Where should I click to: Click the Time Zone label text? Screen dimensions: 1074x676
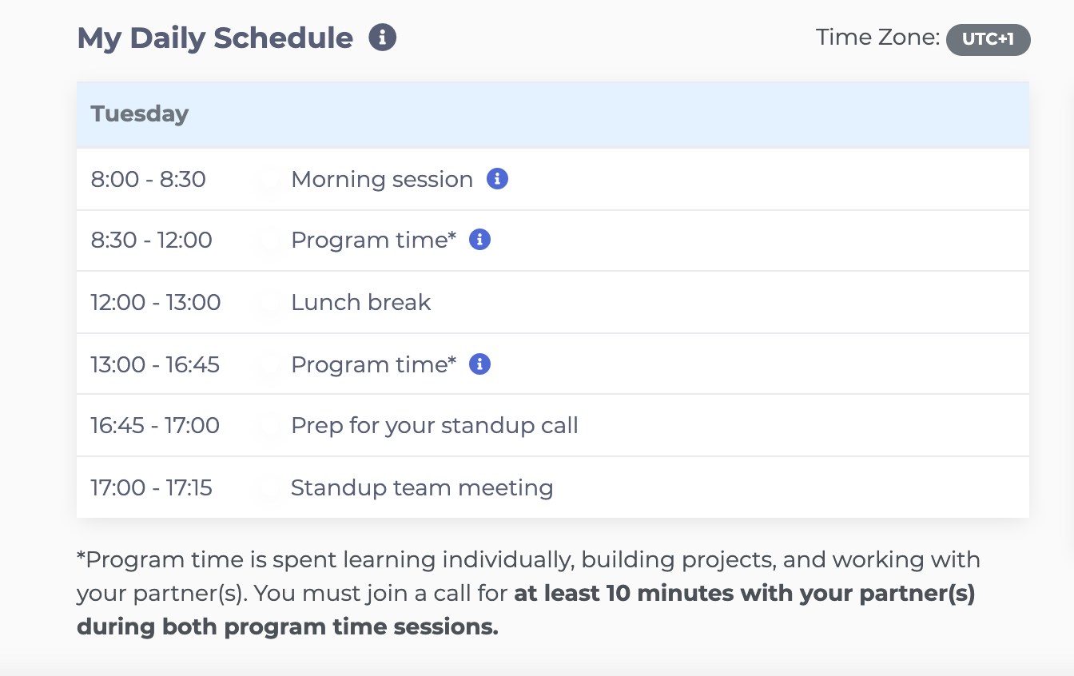tap(877, 37)
